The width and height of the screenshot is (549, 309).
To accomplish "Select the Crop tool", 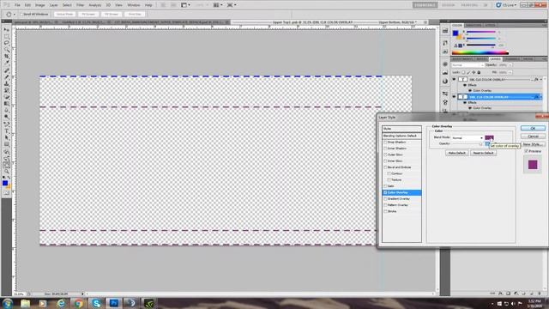I will click(7, 57).
